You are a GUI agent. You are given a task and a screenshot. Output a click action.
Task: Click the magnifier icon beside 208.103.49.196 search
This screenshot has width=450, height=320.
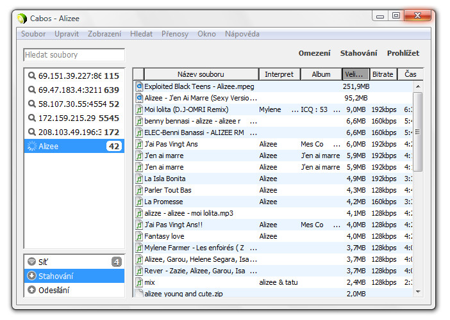(31, 132)
